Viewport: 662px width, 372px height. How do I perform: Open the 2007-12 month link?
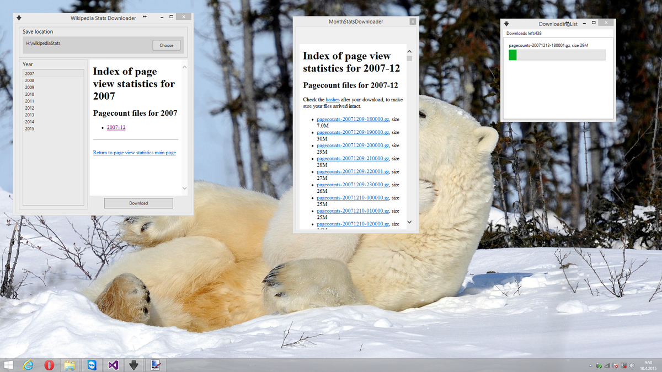click(x=116, y=127)
